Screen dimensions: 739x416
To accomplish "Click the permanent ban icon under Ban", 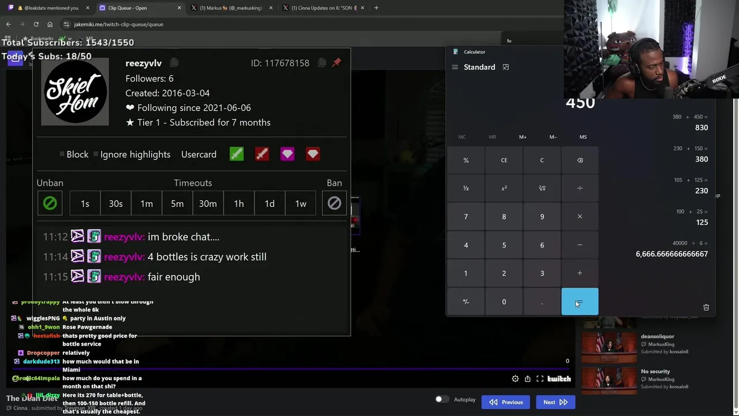I will pyautogui.click(x=334, y=203).
